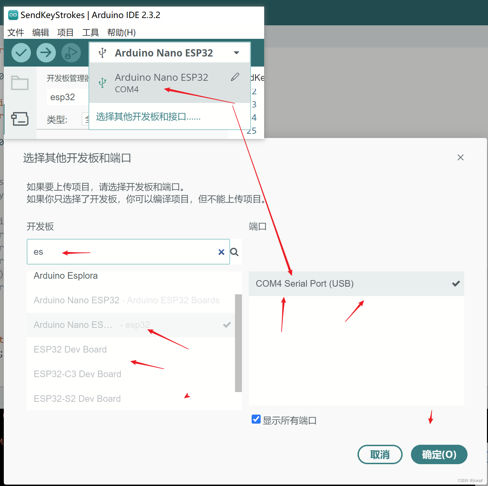Click the Upload arrow toolbar button
This screenshot has height=486, width=488.
tap(46, 53)
